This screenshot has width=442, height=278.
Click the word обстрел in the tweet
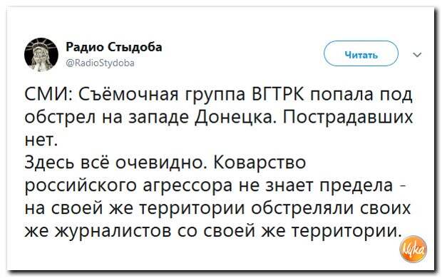[x=61, y=118]
